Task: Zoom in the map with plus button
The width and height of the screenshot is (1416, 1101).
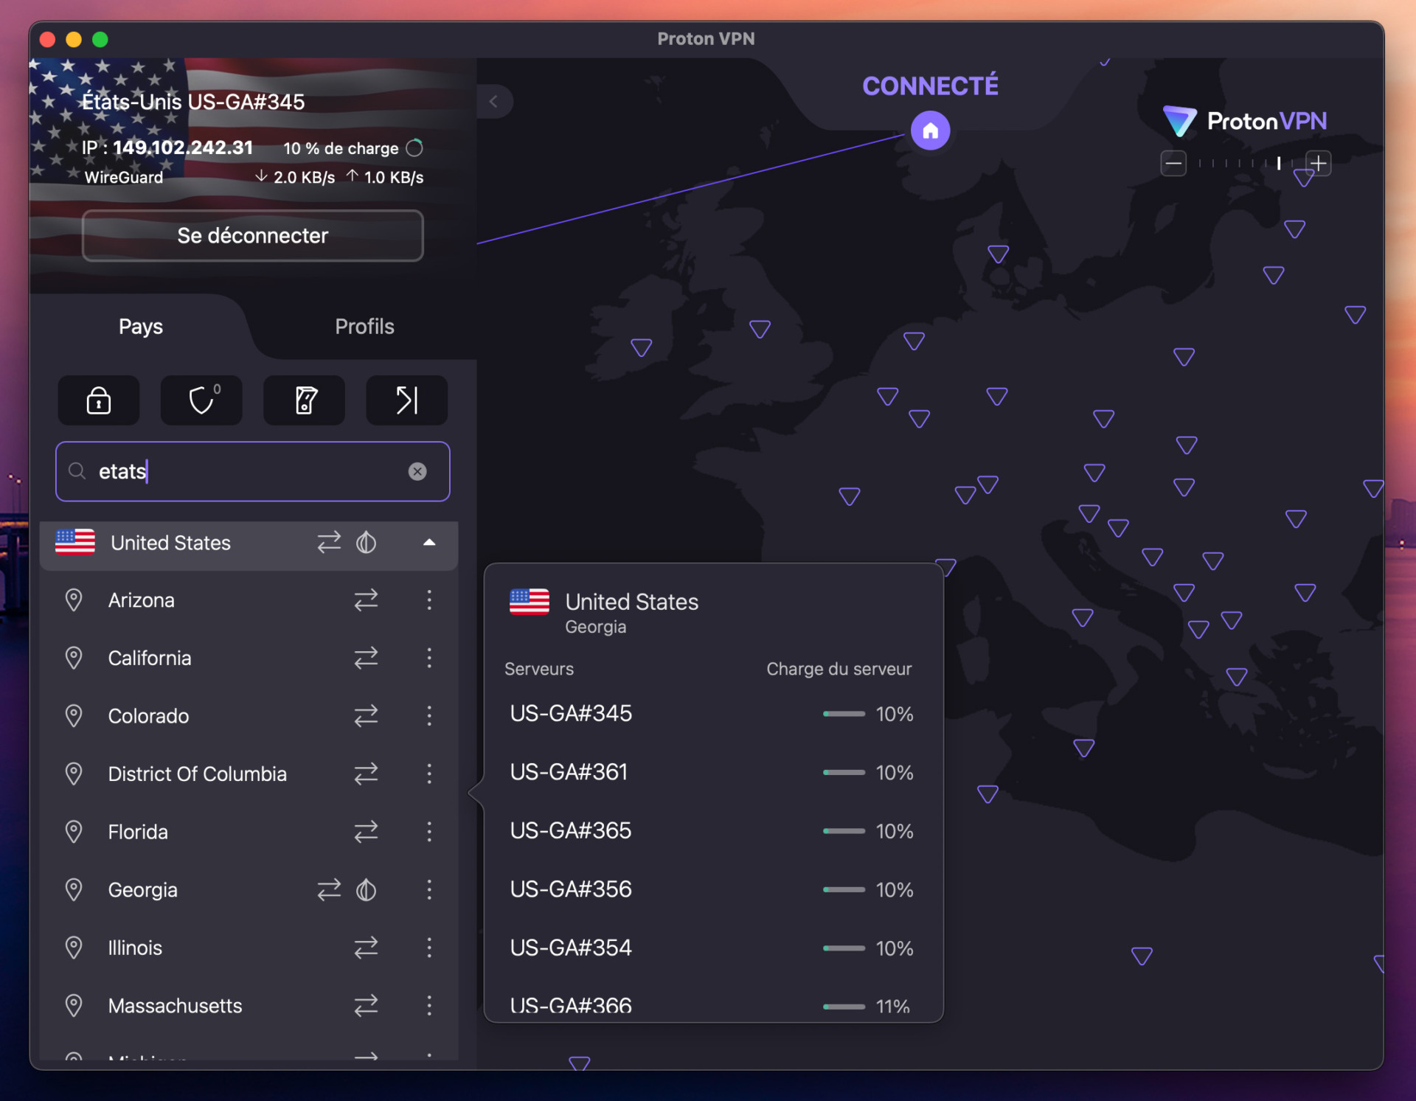Action: click(1319, 163)
